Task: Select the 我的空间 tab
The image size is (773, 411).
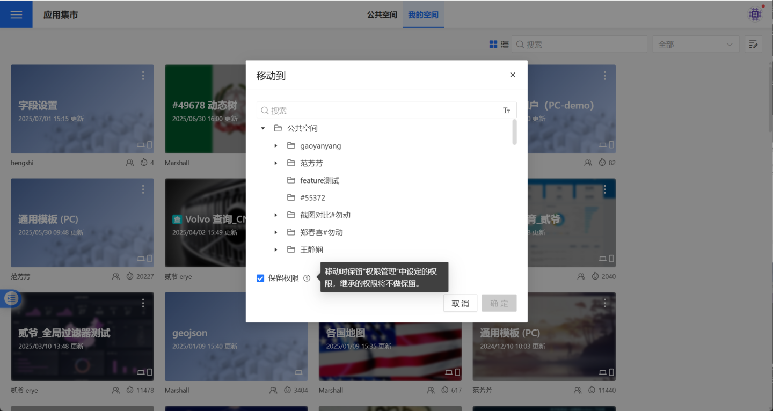Action: coord(423,14)
